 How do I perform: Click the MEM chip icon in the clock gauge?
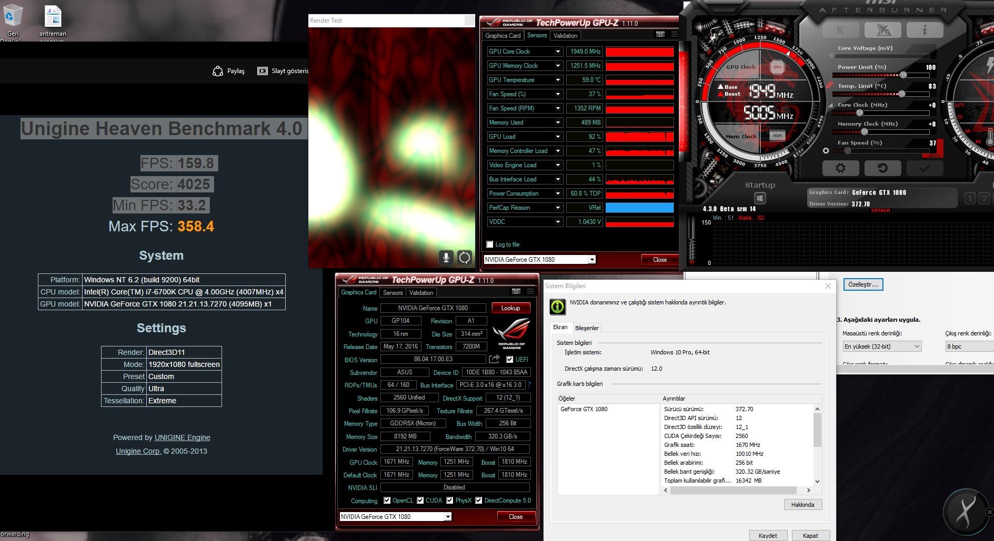[x=777, y=136]
